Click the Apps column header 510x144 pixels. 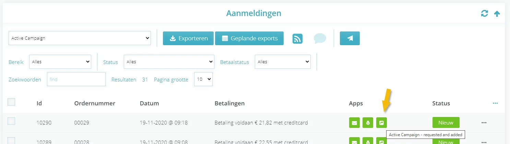tap(356, 103)
